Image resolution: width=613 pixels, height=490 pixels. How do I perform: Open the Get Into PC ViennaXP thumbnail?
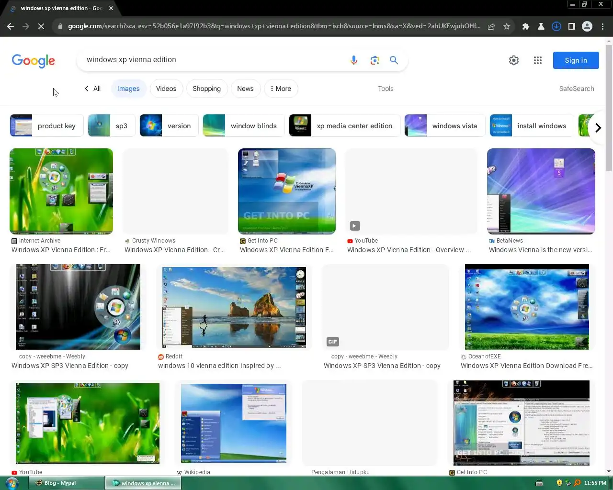point(287,191)
